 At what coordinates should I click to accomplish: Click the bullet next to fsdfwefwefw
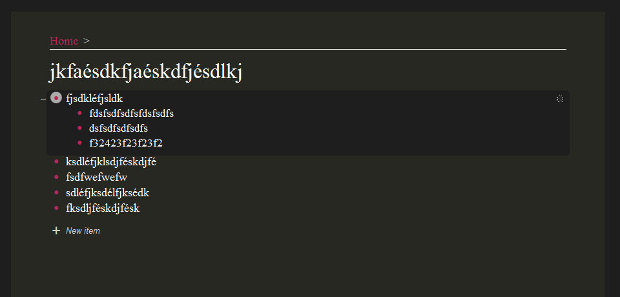click(56, 177)
